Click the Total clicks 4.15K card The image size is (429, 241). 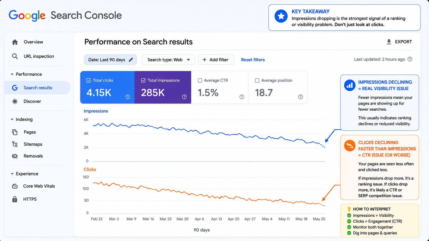click(x=108, y=87)
